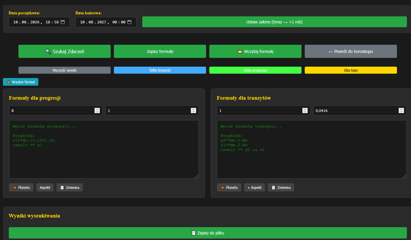Focus the progression formula text area
This screenshot has height=240, width=411.
tap(104, 149)
